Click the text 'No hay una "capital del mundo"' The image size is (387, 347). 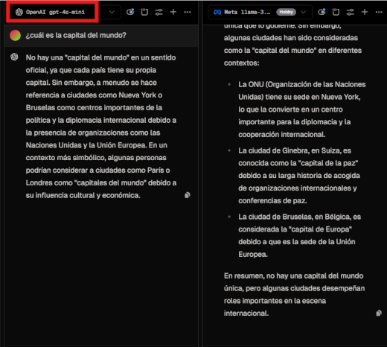(x=77, y=57)
